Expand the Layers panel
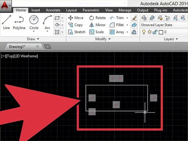This screenshot has width=188, height=141. 171,39
